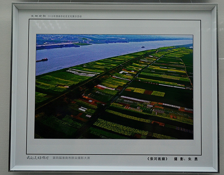
Task: Click the 我的美好瞬间 handwritten text
Action: (38, 158)
